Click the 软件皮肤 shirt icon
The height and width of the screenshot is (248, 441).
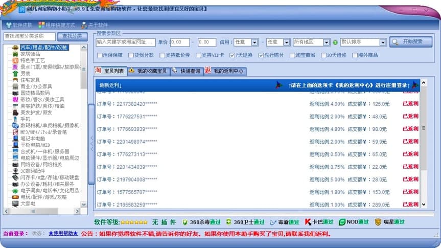pyautogui.click(x=9, y=25)
